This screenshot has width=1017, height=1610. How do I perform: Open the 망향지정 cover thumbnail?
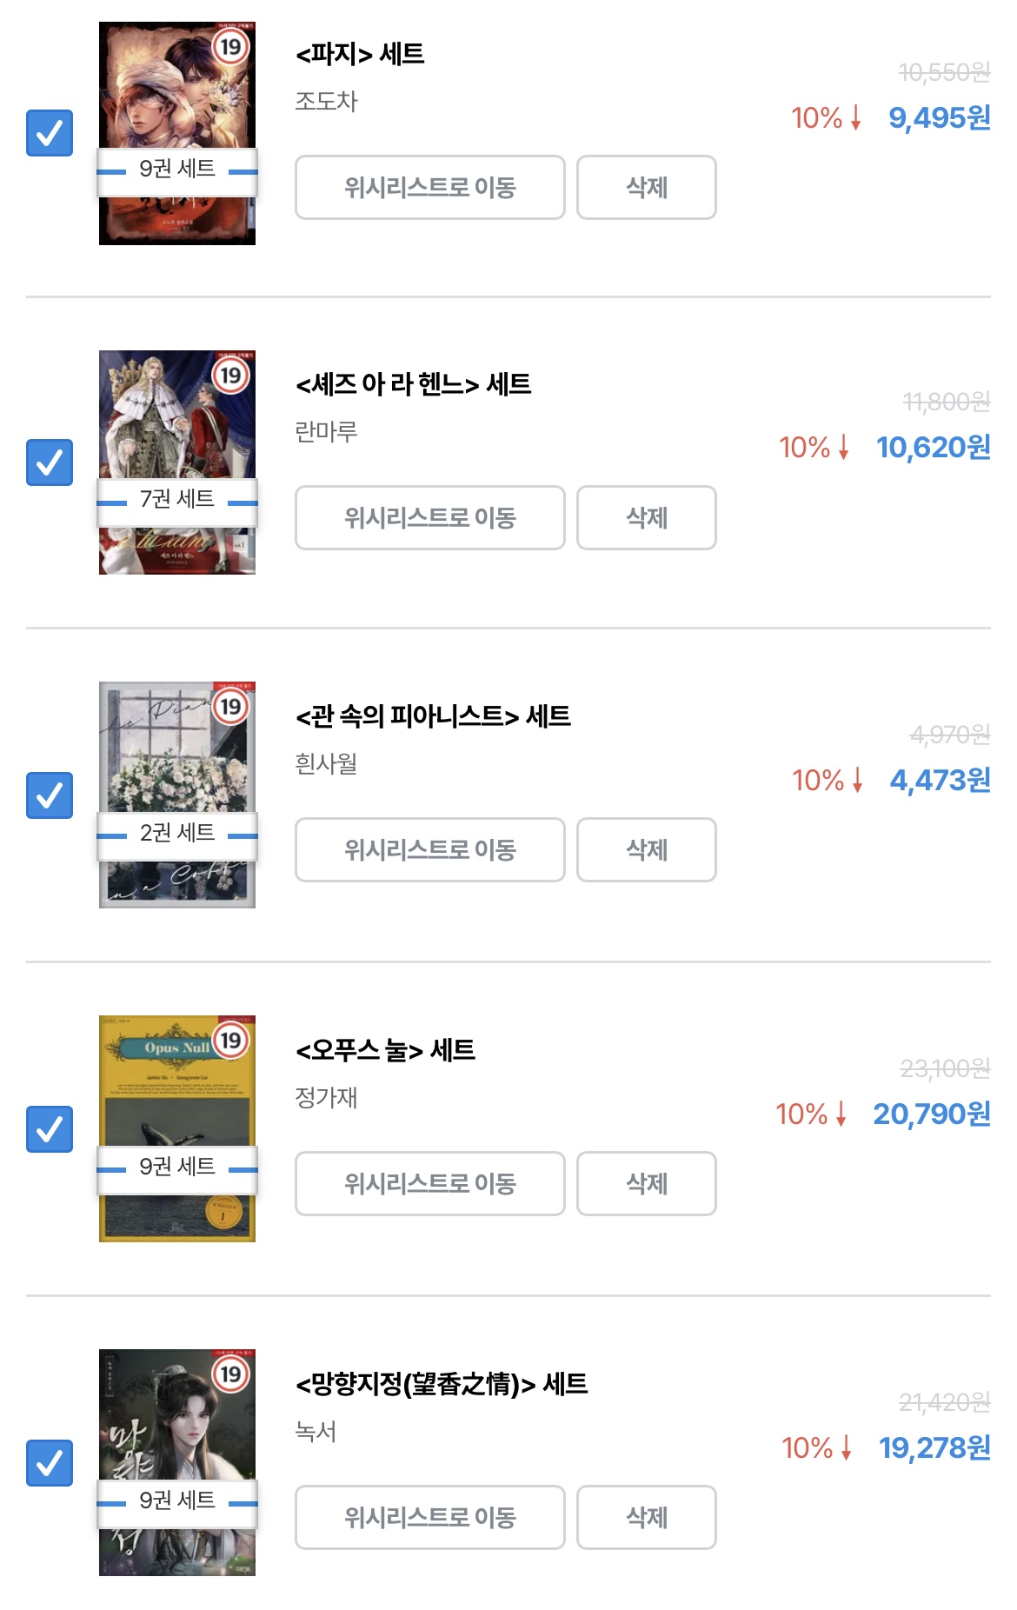177,1462
